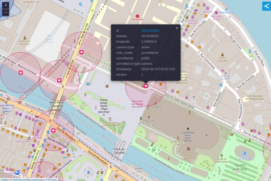Close the camera details popup
271x181 pixels.
click(x=177, y=28)
